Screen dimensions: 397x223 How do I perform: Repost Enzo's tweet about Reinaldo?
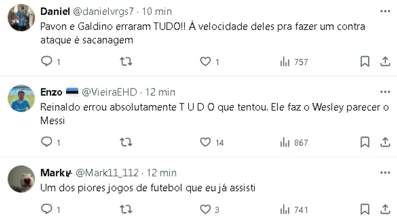[126, 142]
